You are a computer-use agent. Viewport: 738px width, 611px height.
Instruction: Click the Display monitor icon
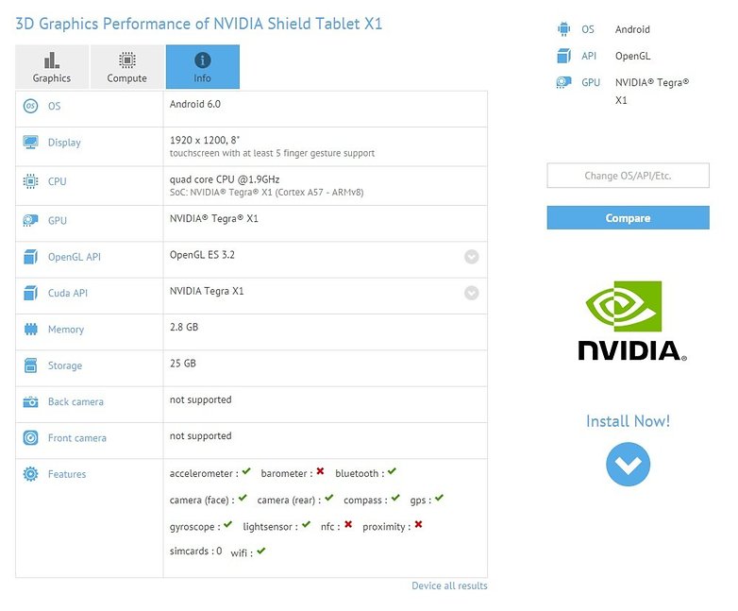(30, 143)
